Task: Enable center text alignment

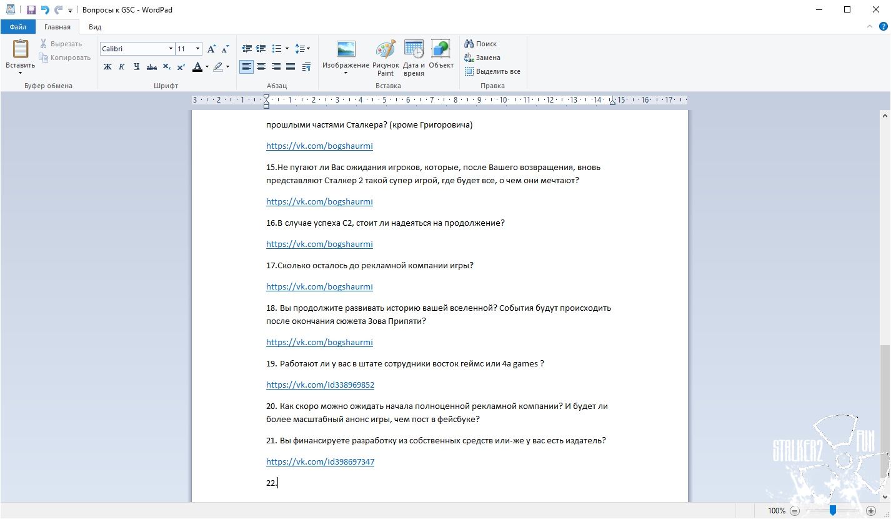Action: click(261, 67)
